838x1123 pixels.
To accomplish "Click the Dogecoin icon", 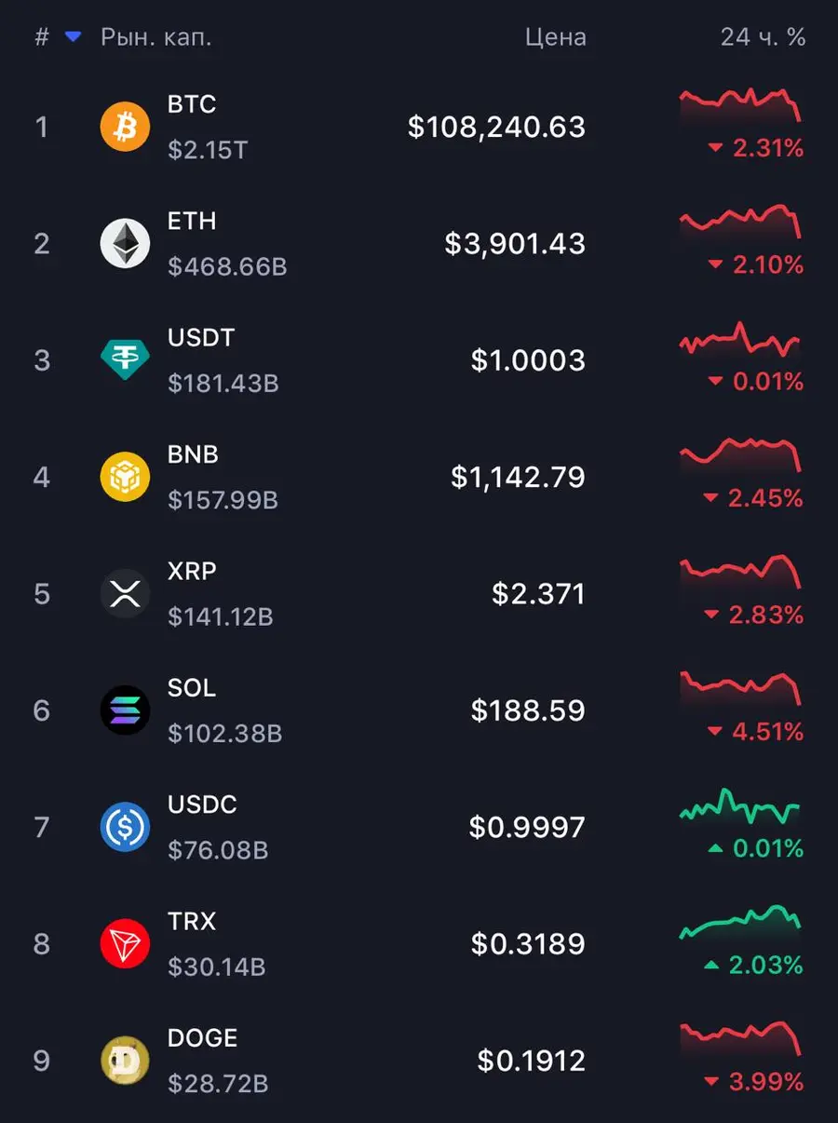I will [125, 1061].
